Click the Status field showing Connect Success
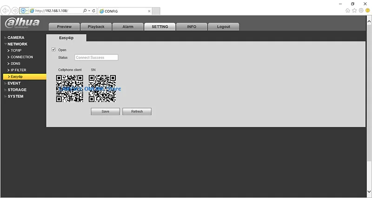The width and height of the screenshot is (372, 198). click(x=96, y=57)
